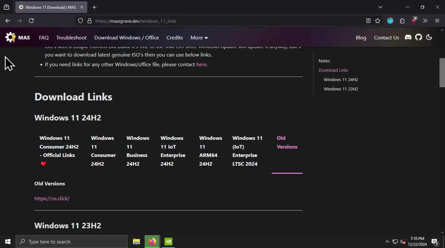This screenshot has height=248, width=445.
Task: Open the Troubleshoot nav item
Action: (71, 37)
